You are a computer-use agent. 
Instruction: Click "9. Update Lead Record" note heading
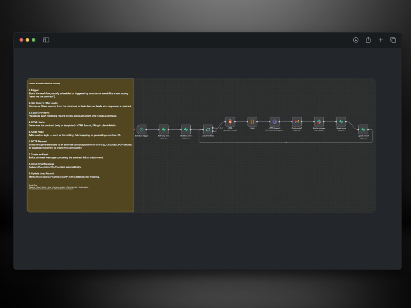(x=41, y=173)
